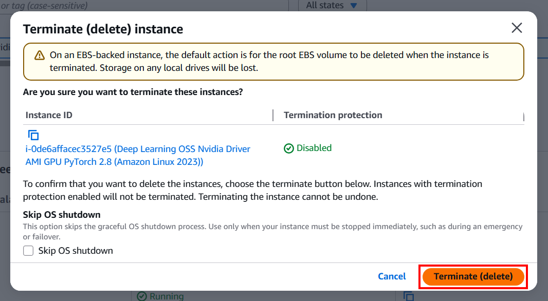This screenshot has width=548, height=301.
Task: Click the green checkmark beside Disabled
Action: 288,148
